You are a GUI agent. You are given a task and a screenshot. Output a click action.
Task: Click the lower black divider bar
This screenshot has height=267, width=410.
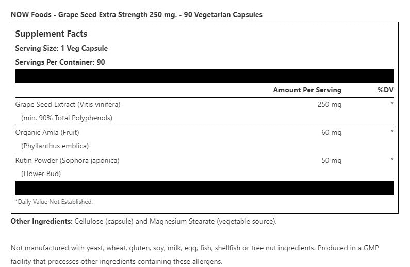pos(204,187)
